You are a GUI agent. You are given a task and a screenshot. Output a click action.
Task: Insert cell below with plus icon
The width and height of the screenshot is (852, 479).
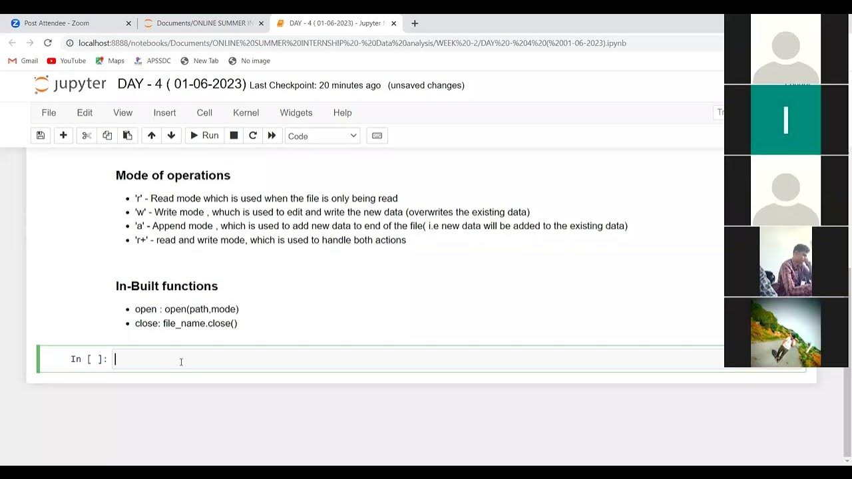[63, 136]
